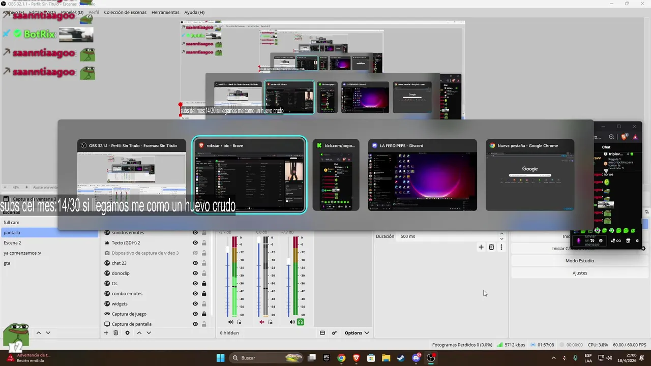This screenshot has height=366, width=651.
Task: Open Ajustes settings button
Action: tap(579, 273)
